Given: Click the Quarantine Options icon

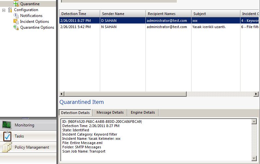Looking at the screenshot, I should tap(16, 27).
